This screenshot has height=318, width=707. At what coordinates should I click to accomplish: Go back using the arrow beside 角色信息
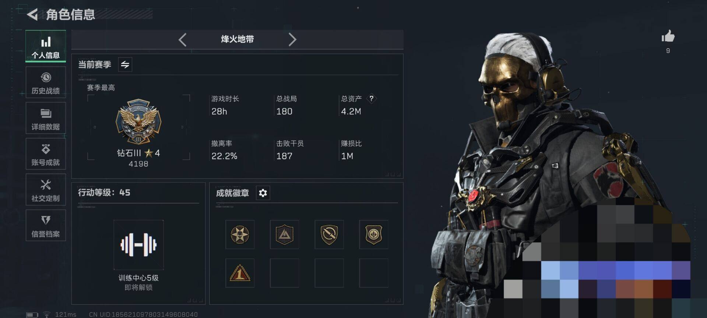tap(32, 15)
